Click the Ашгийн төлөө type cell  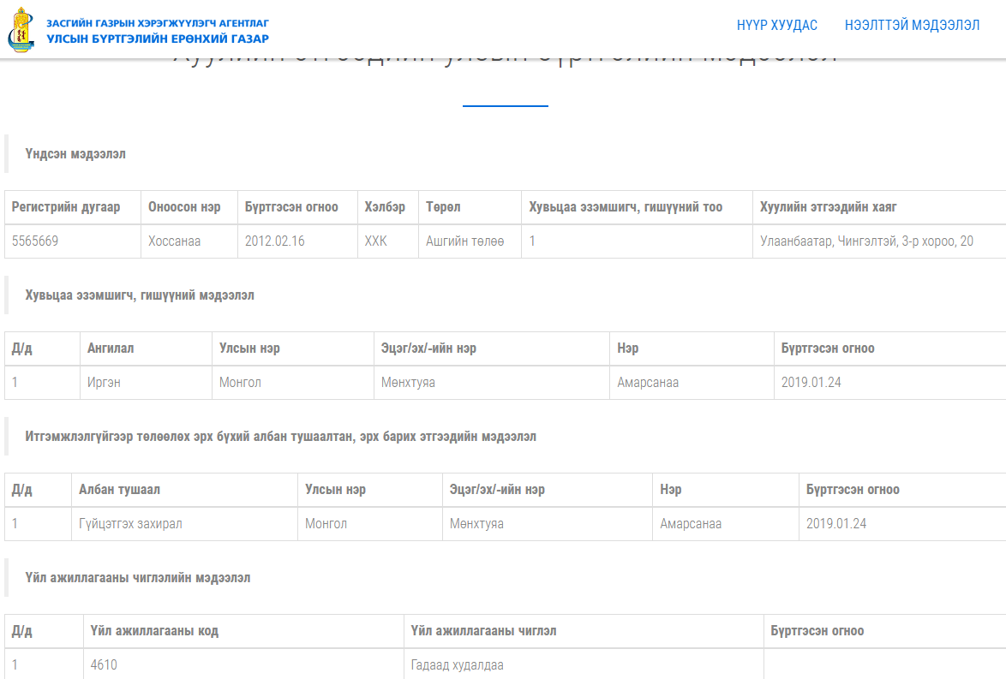465,241
